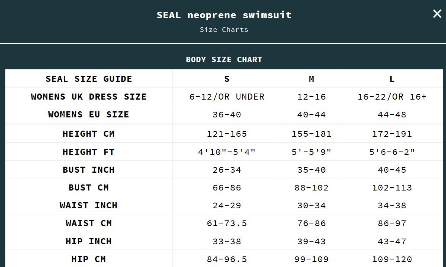Viewport: 446px width, 267px height.
Task: Click the SEAL SIZE GUIDE header cell
Action: coord(89,79)
